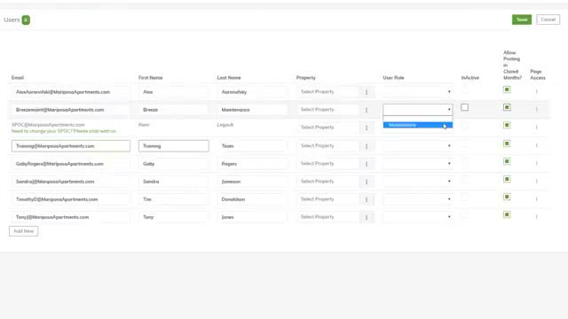568x319 pixels.
Task: Open Page Access menu for Gaby Rogers
Action: coord(536,163)
